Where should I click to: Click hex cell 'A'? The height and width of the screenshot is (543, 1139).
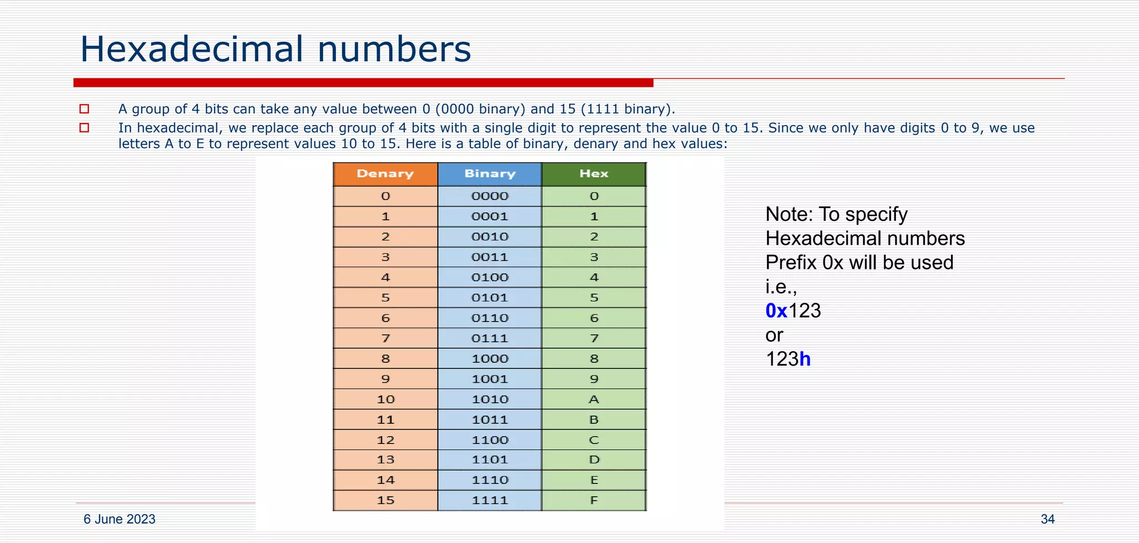(x=594, y=399)
